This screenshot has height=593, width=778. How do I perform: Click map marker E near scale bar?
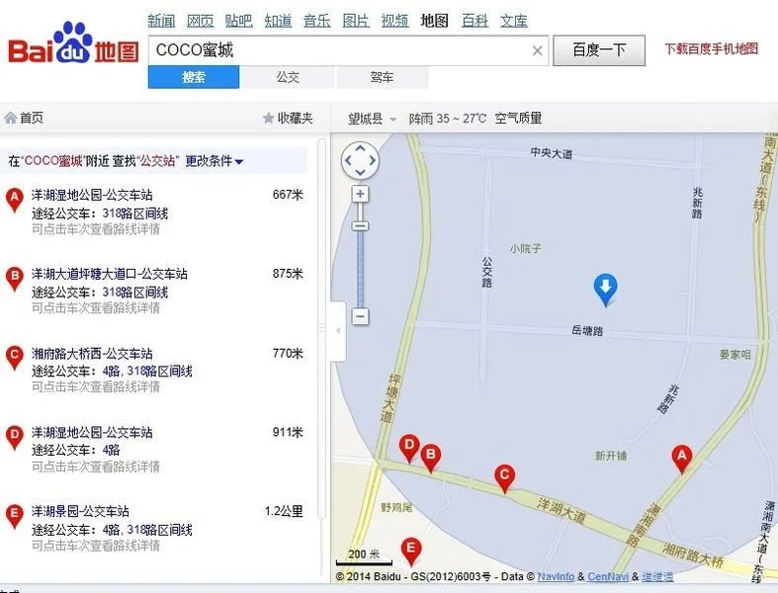tap(411, 551)
